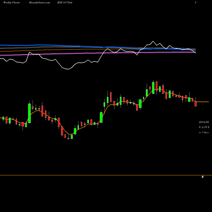212x212 pixels.
Task: Click the 'BSE 517544' symbol text
Action: pyautogui.click(x=65, y=3)
